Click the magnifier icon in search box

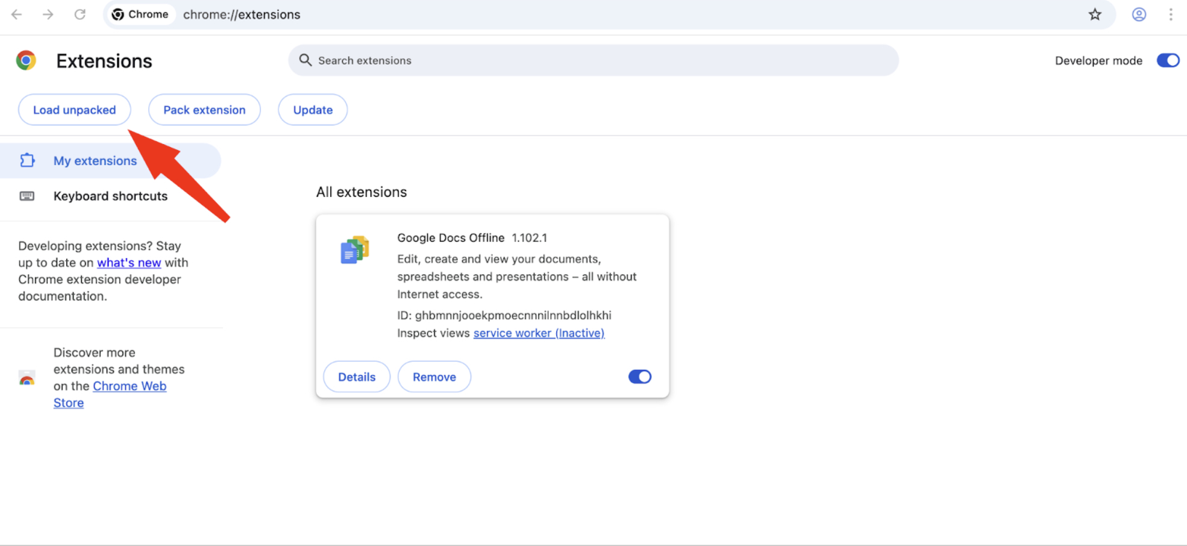pyautogui.click(x=305, y=60)
